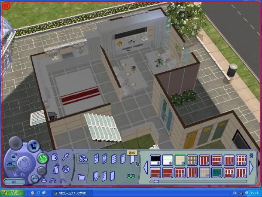The image size is (262, 197).
Task: Pick the brown lattice wall swatch
Action: [x=192, y=160]
